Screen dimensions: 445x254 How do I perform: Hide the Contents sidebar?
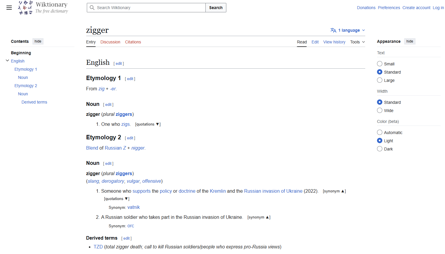38,41
